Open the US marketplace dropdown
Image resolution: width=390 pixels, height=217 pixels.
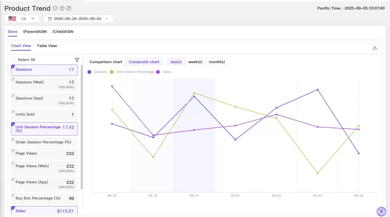(22, 19)
